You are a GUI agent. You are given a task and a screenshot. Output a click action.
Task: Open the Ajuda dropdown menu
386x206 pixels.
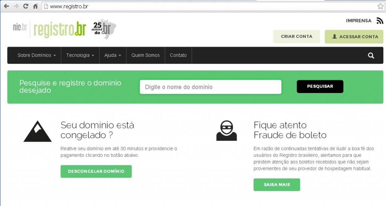(x=113, y=55)
